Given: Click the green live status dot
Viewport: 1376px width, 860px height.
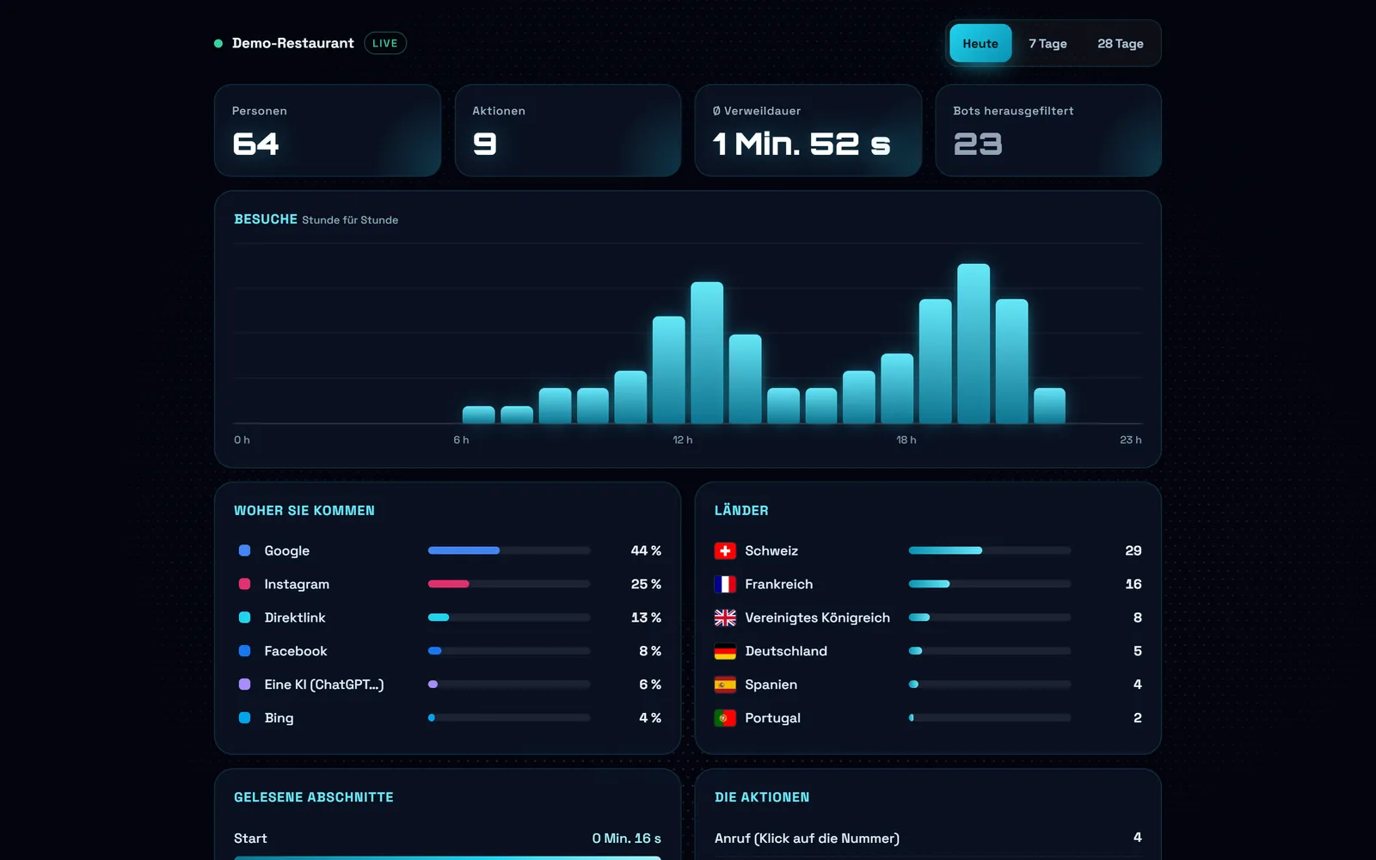Looking at the screenshot, I should click(x=218, y=43).
